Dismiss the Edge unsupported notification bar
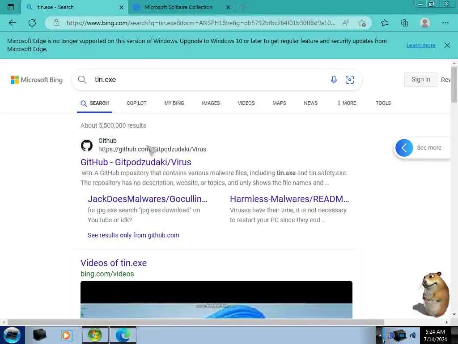Screen dimensions: 458x344 [x=447, y=45]
